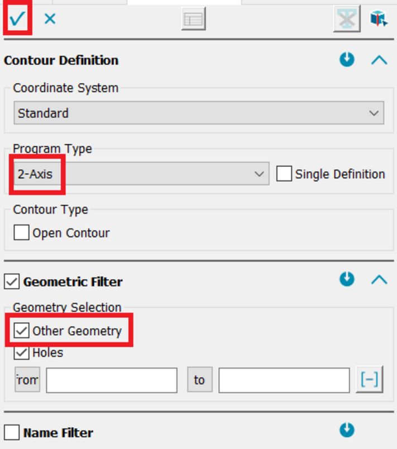The image size is (397, 449).
Task: Cancel using the blue X icon
Action: coord(50,19)
